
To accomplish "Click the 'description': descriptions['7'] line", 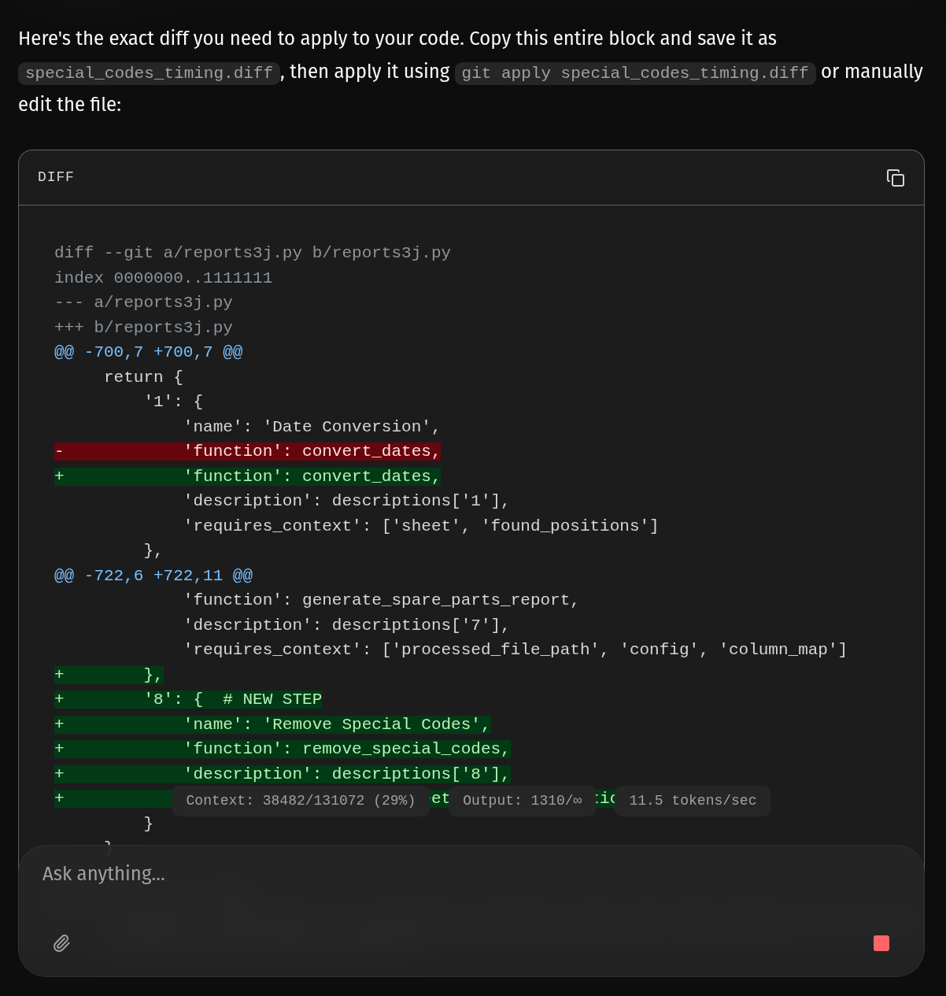I will [x=346, y=625].
